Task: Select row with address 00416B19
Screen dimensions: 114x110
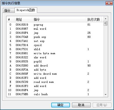Action: (x=55, y=25)
